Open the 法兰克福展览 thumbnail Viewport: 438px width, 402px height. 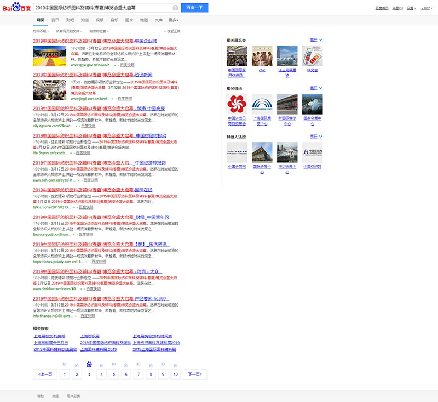point(287,56)
